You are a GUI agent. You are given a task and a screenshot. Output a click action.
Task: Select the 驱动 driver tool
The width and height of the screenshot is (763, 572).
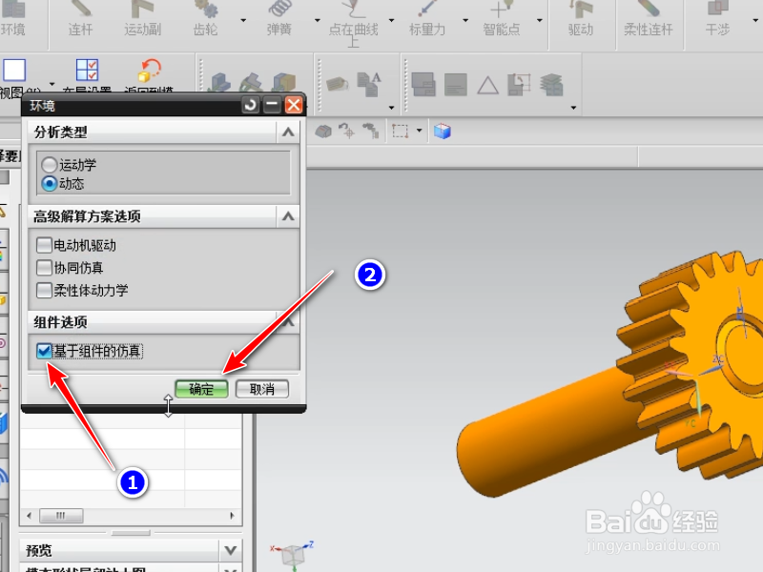point(581,19)
